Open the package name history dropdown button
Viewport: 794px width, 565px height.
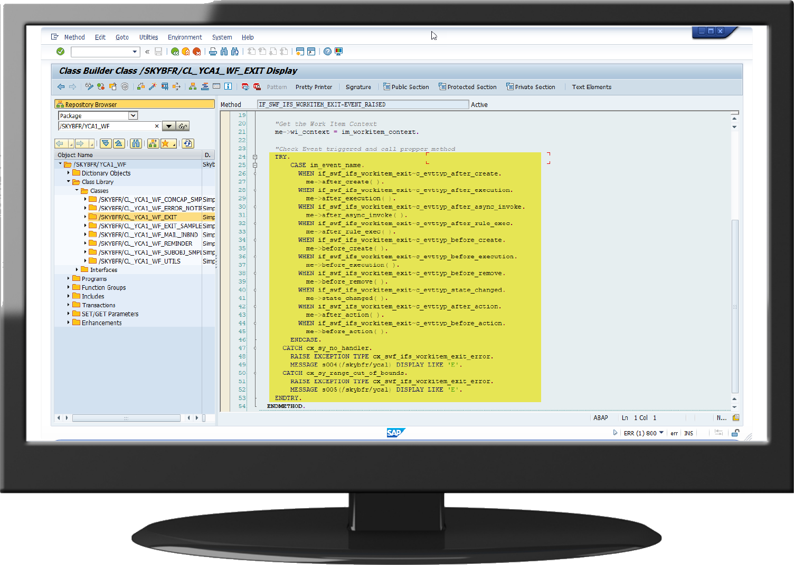(169, 126)
